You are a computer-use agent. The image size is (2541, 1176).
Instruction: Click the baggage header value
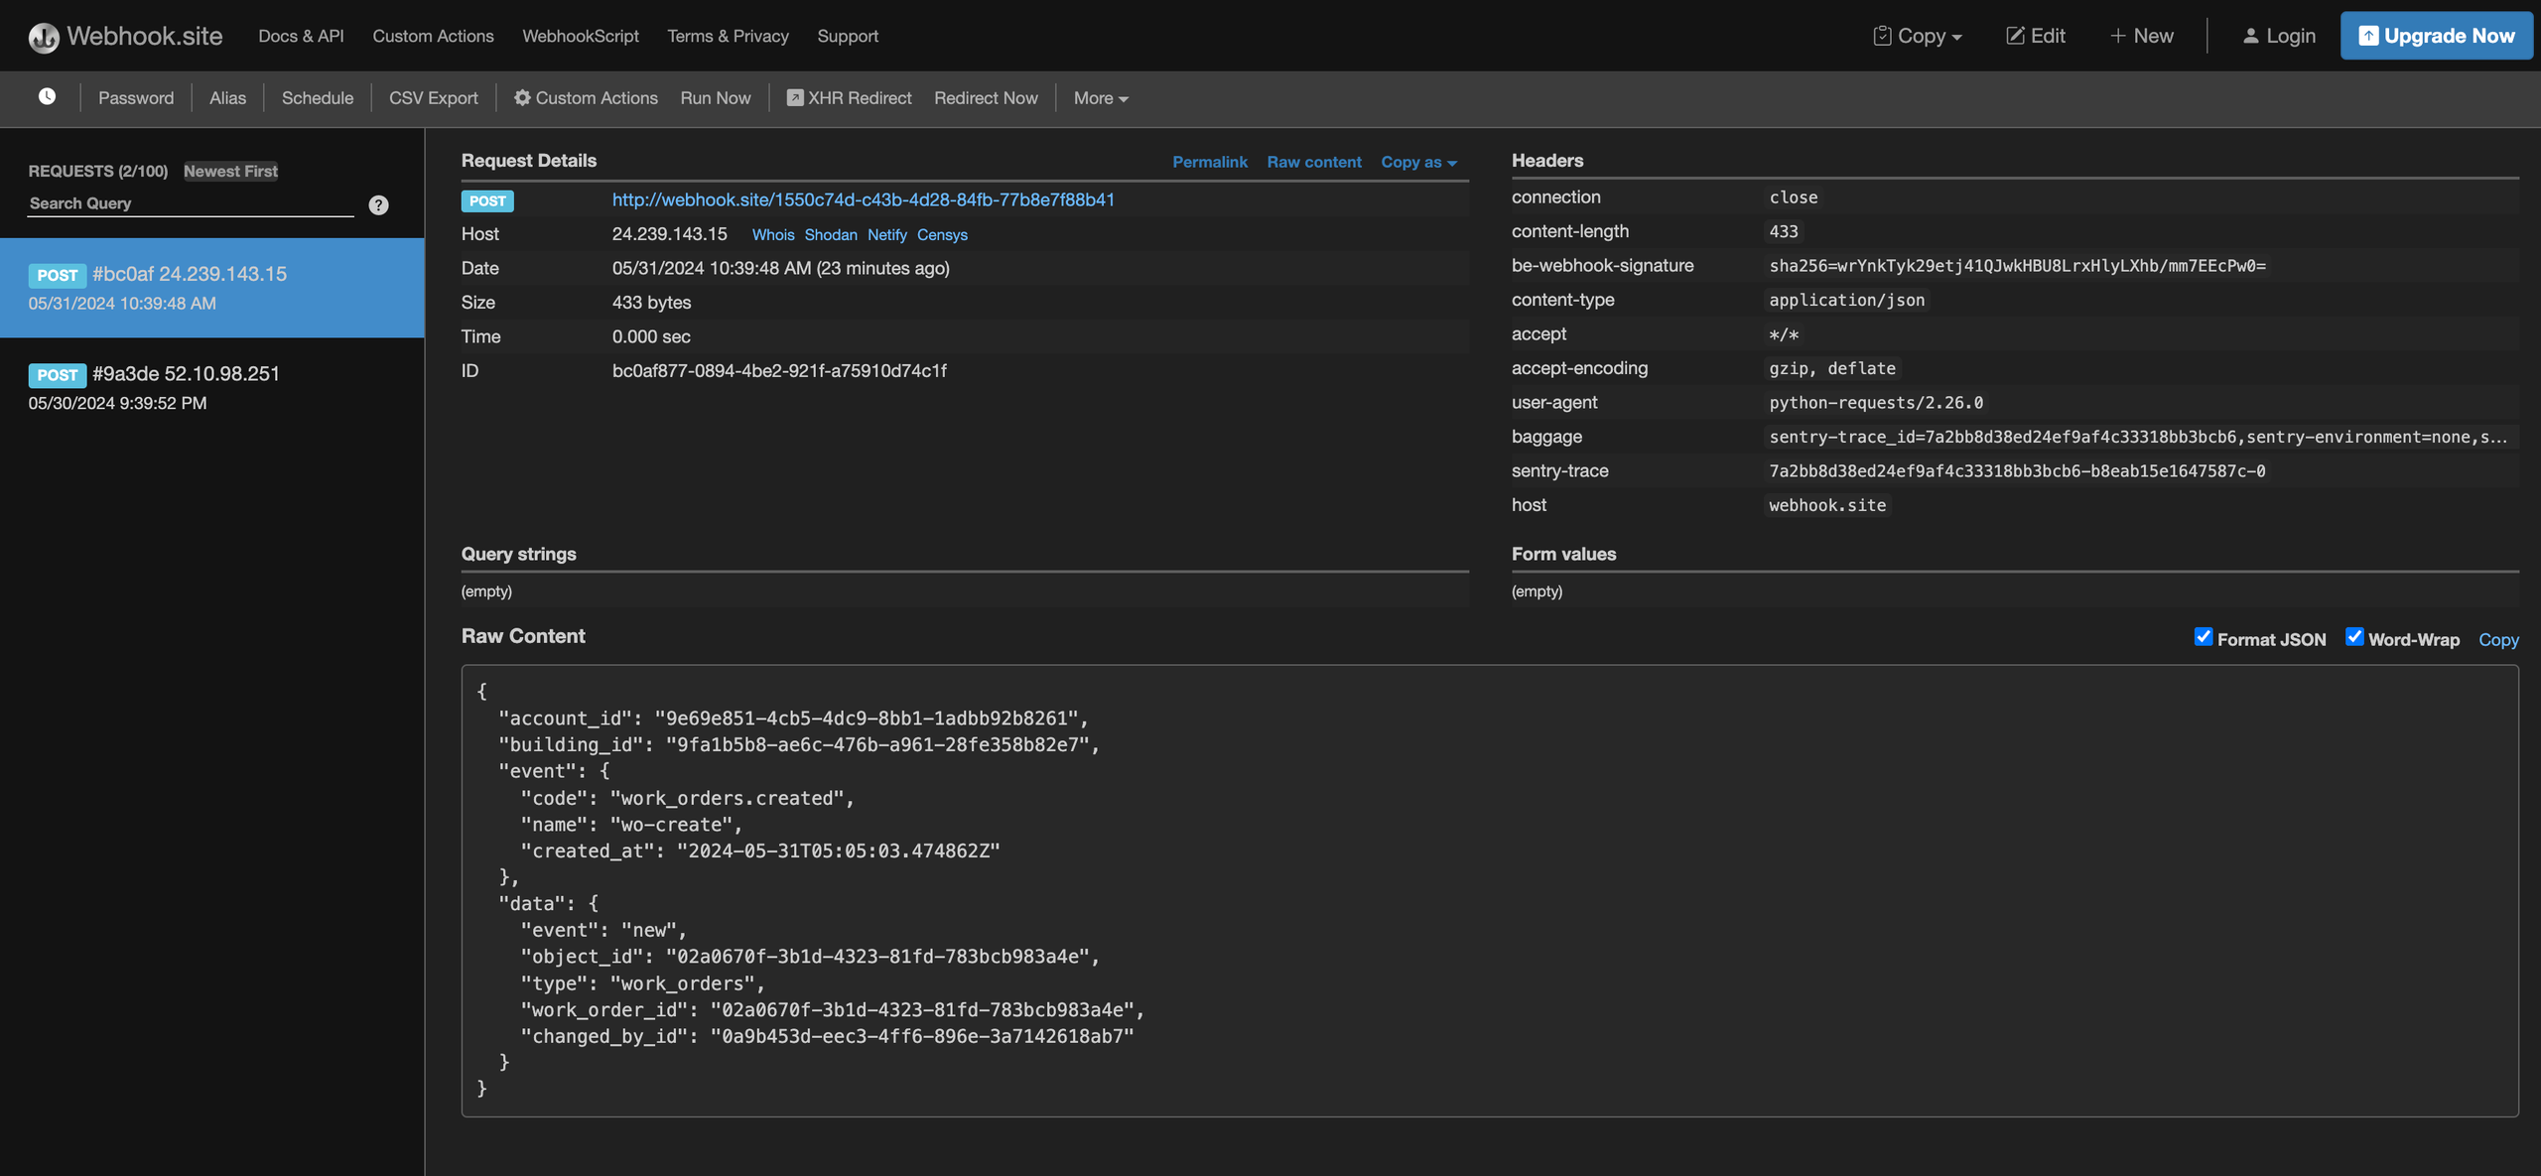2139,437
